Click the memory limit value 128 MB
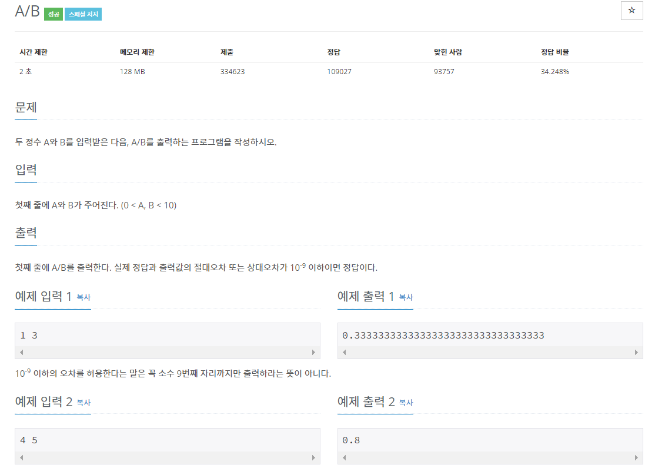This screenshot has width=655, height=468. [x=132, y=71]
